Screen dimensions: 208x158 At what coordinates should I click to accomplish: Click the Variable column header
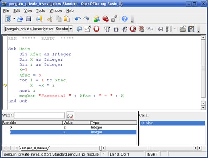[x=32, y=123]
